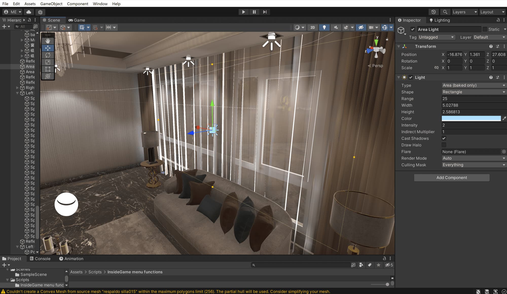Select the combined Transform tool

[x=48, y=76]
